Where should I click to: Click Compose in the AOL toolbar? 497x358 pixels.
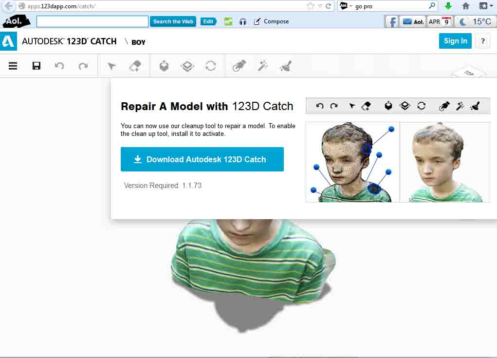tap(271, 21)
